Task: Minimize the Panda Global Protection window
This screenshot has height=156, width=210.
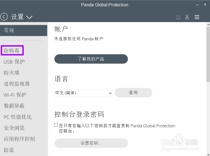Action: tap(197, 5)
